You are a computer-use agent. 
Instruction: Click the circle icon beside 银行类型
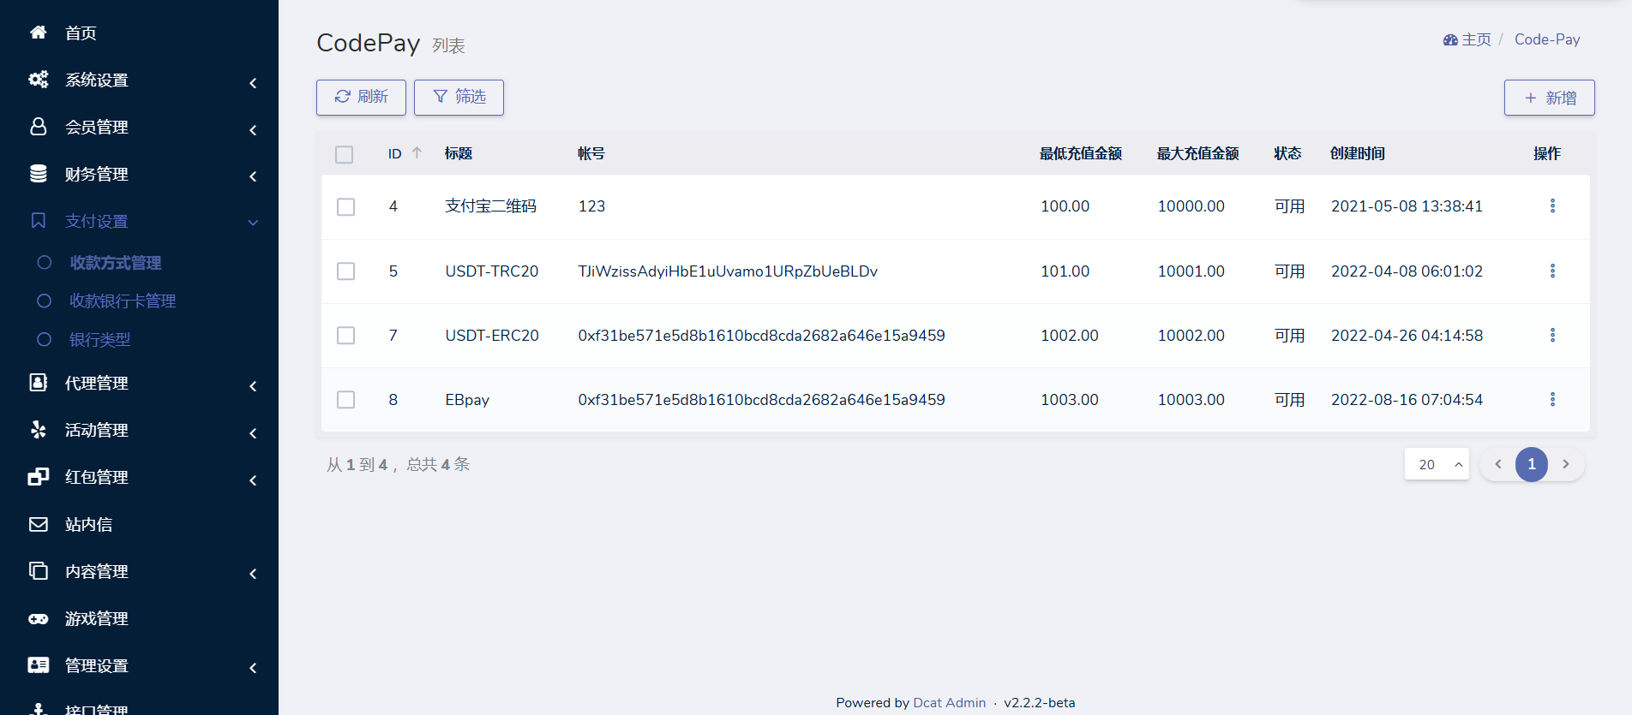(45, 340)
